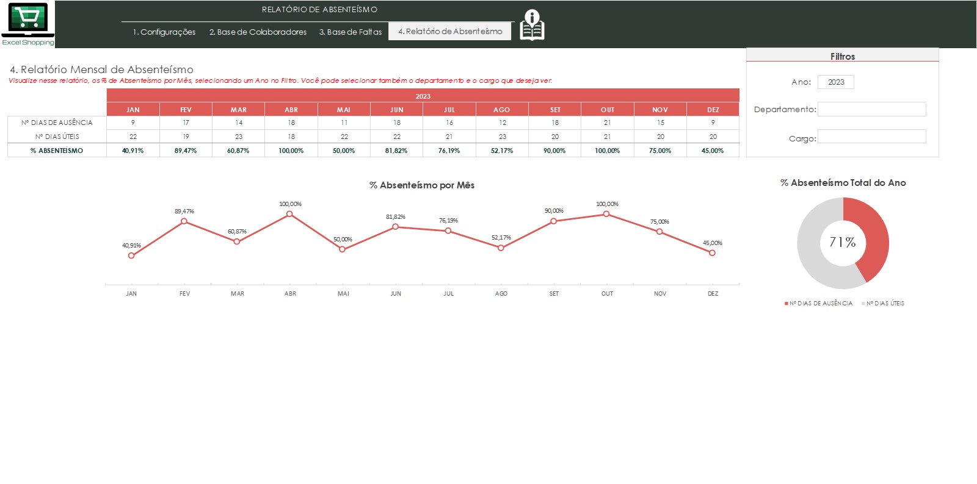
Task: Open the Departamento filter field
Action: point(872,109)
